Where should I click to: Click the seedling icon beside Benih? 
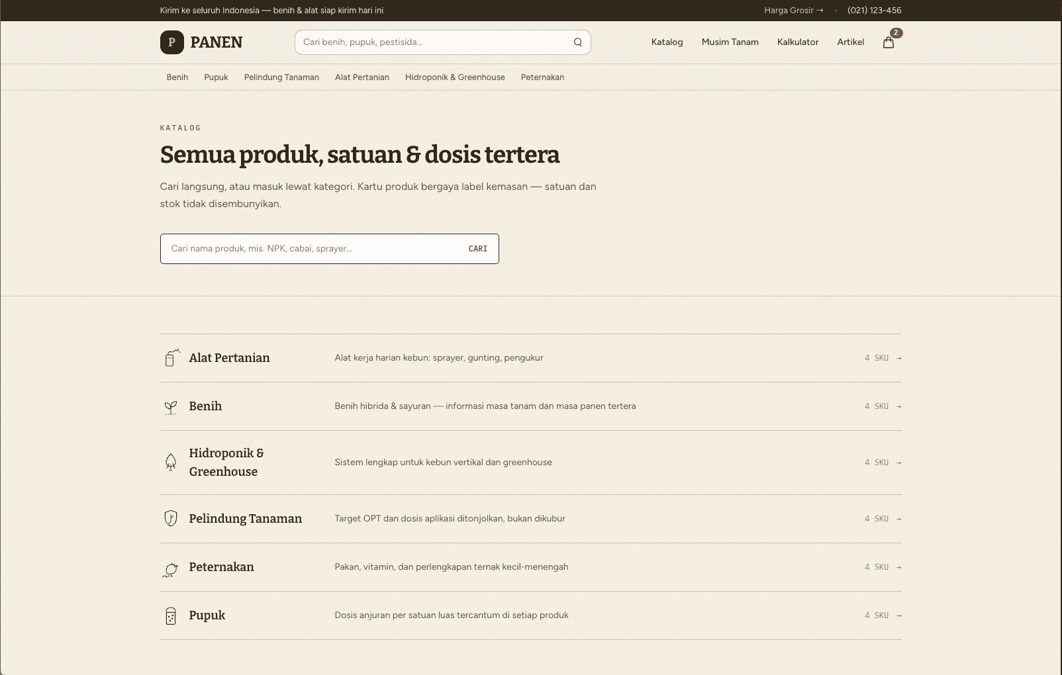pos(171,407)
